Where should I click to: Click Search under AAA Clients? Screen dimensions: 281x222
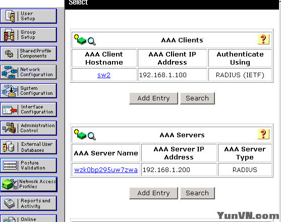[x=197, y=98]
